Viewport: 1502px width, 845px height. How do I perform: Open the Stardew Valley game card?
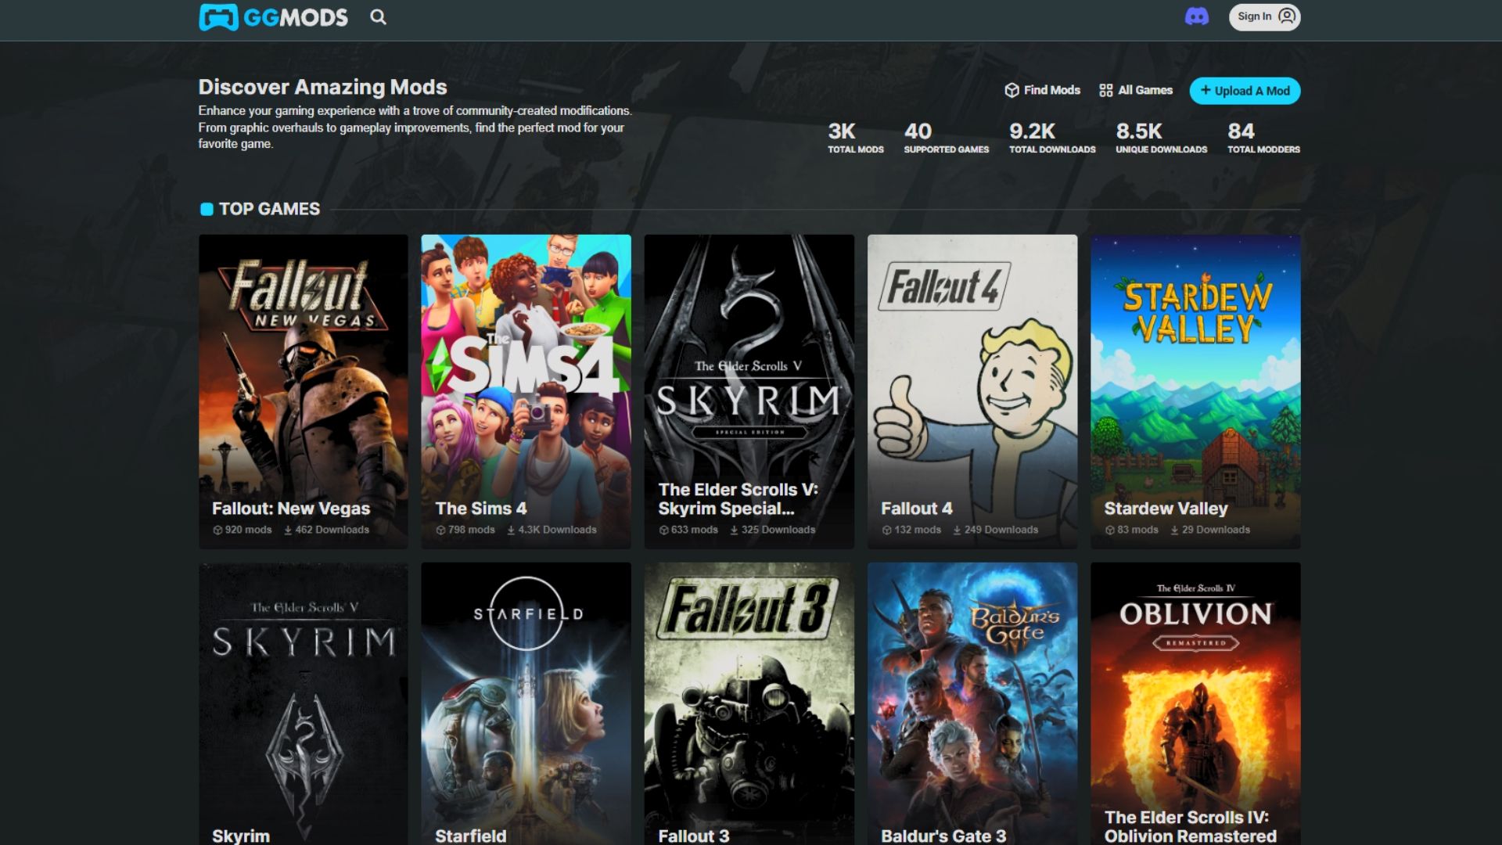click(1195, 391)
